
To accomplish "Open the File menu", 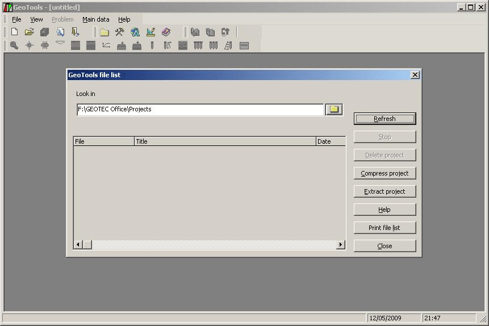I will click(x=16, y=19).
